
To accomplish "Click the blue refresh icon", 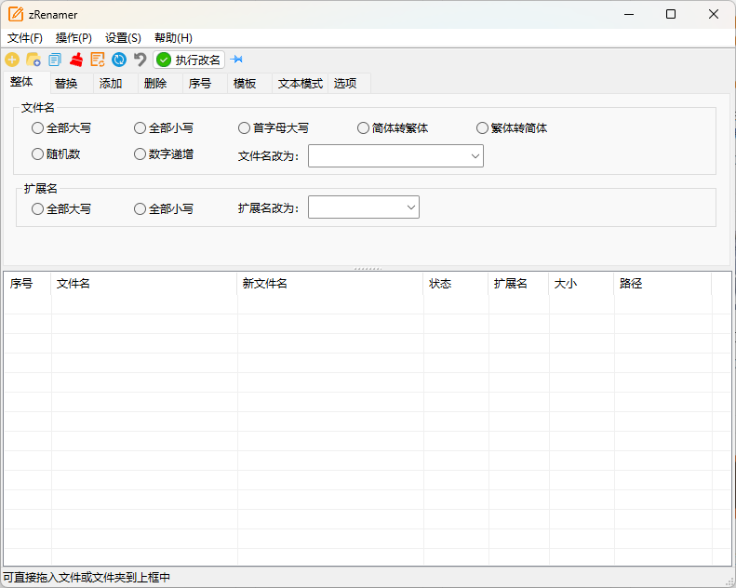I will [119, 60].
